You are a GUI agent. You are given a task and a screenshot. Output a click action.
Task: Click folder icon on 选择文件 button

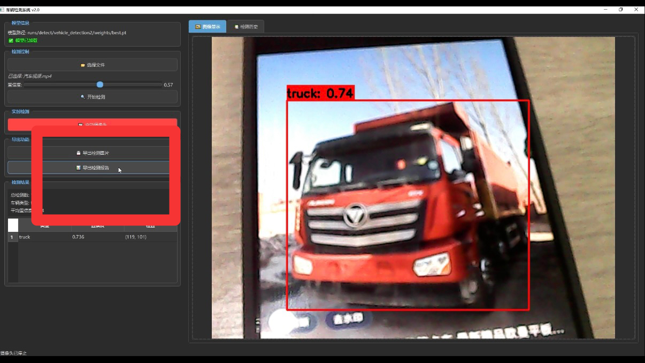[x=82, y=65]
